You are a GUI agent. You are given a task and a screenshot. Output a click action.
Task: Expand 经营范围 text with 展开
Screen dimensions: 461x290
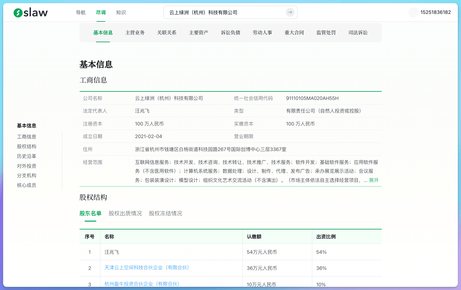(374, 180)
